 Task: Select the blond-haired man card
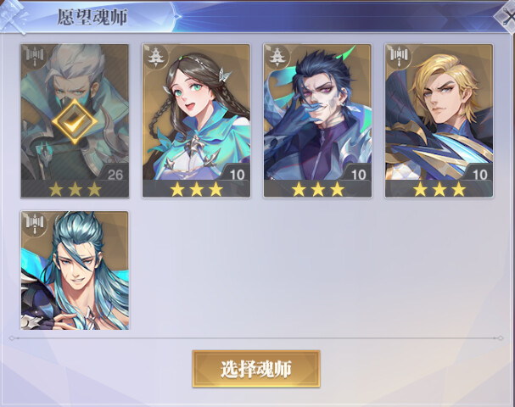439,120
